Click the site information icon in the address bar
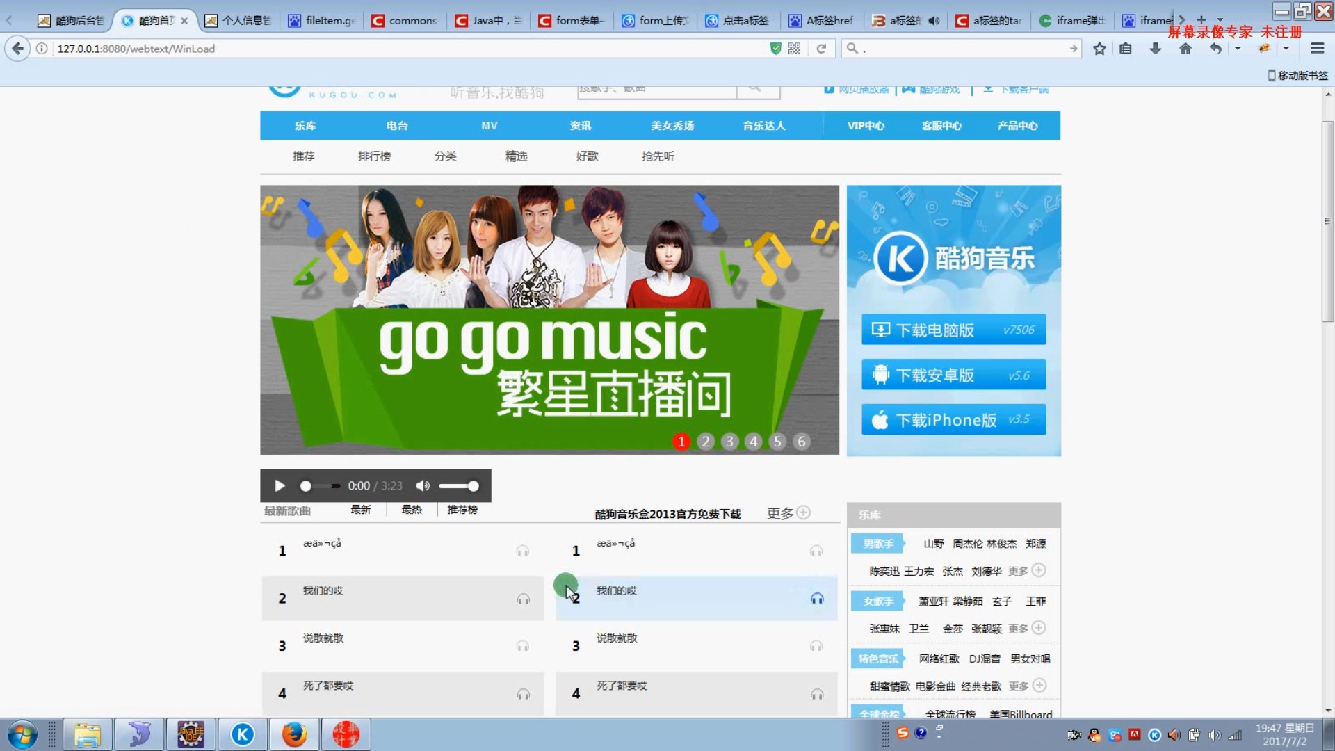This screenshot has height=751, width=1335. tap(42, 49)
